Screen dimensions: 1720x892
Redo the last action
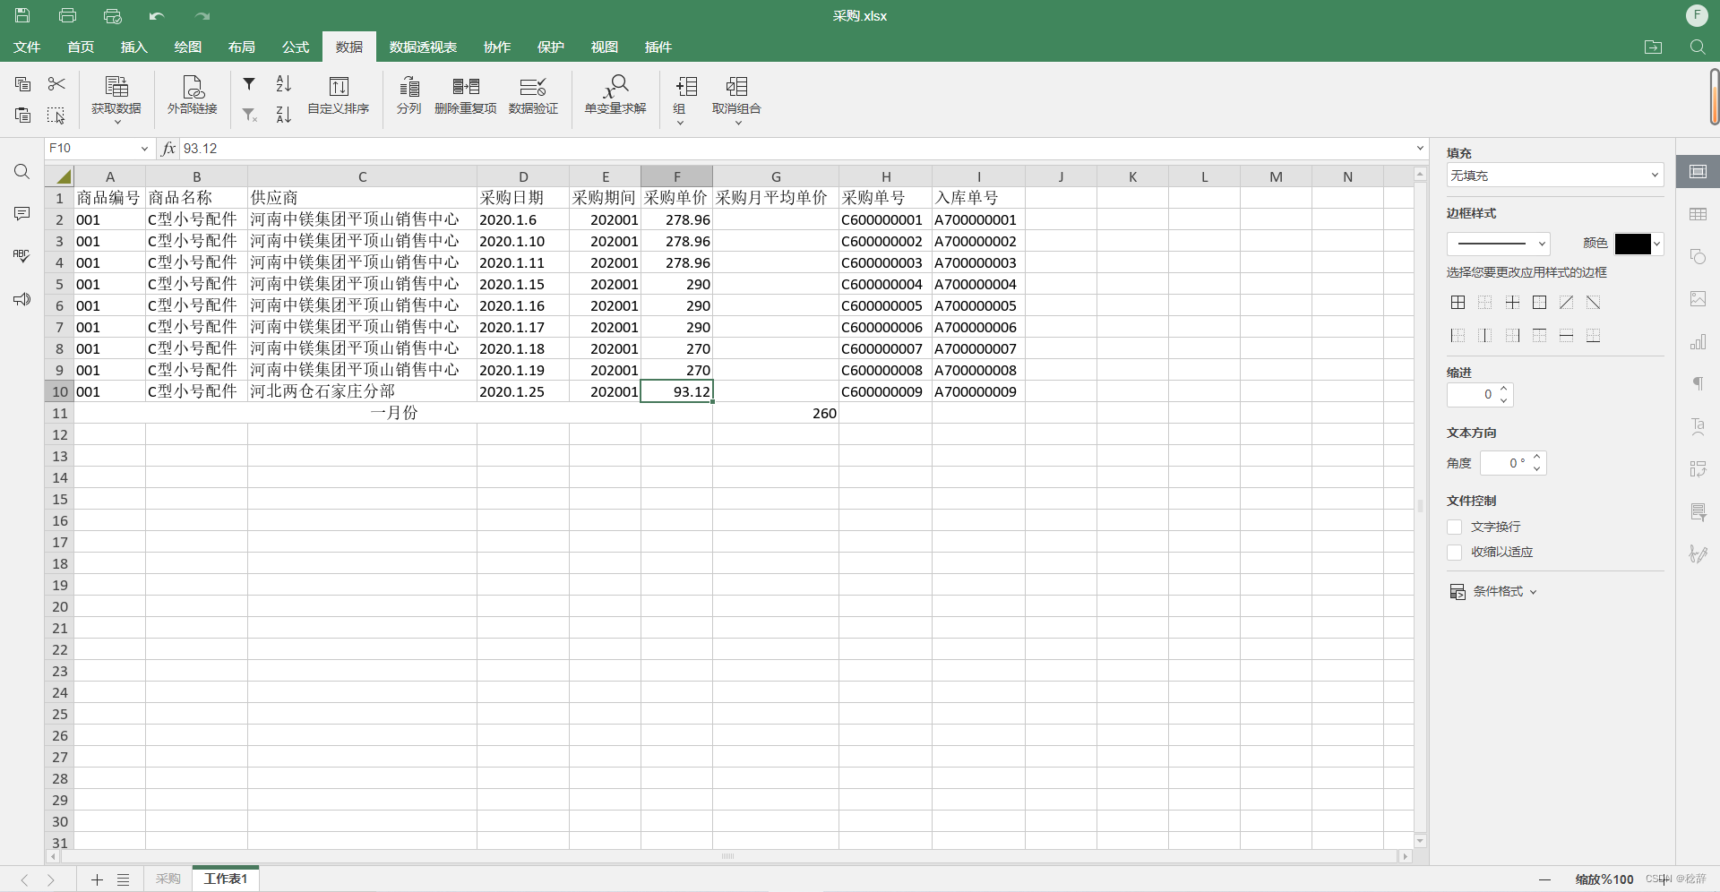click(x=202, y=15)
